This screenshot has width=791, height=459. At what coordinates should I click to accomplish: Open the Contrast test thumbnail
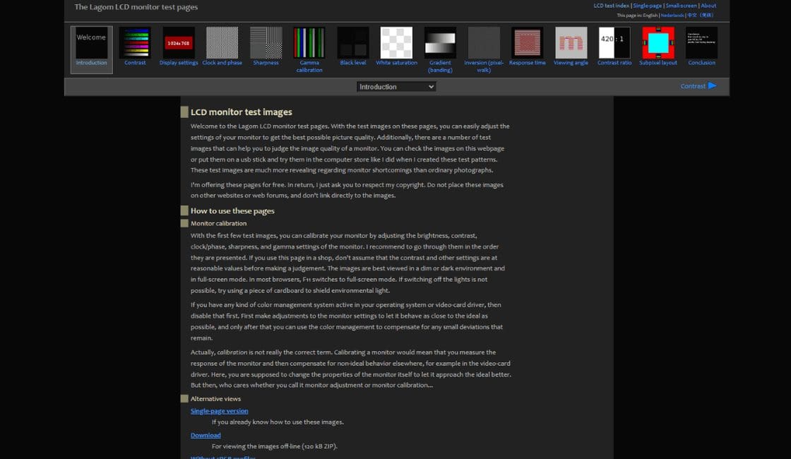click(135, 43)
